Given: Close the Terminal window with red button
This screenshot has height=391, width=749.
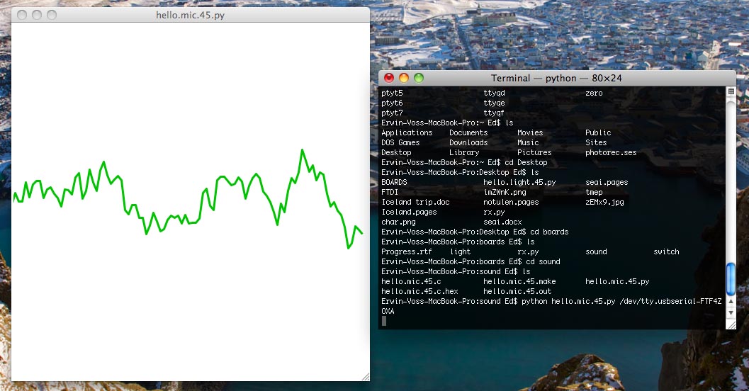Looking at the screenshot, I should [x=389, y=78].
